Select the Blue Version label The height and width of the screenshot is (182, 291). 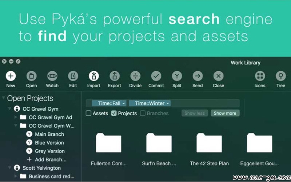click(49, 143)
